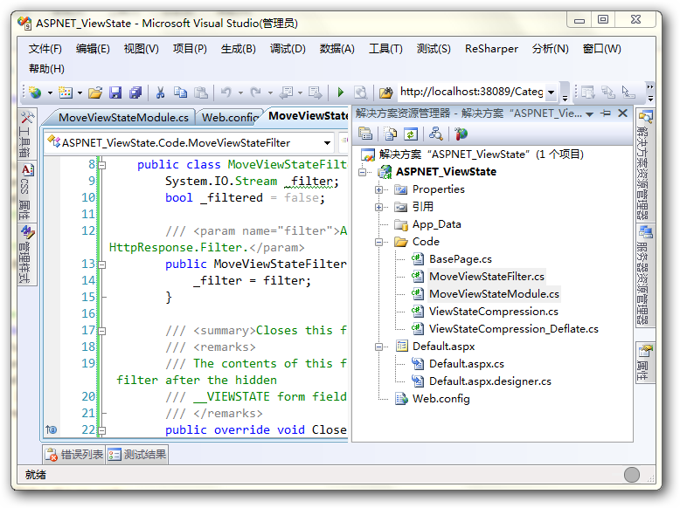680x508 pixels.
Task: Open the ReSharper menu
Action: pyautogui.click(x=491, y=49)
